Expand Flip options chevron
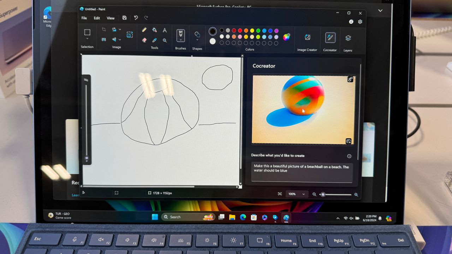452x254 pixels. click(x=120, y=40)
